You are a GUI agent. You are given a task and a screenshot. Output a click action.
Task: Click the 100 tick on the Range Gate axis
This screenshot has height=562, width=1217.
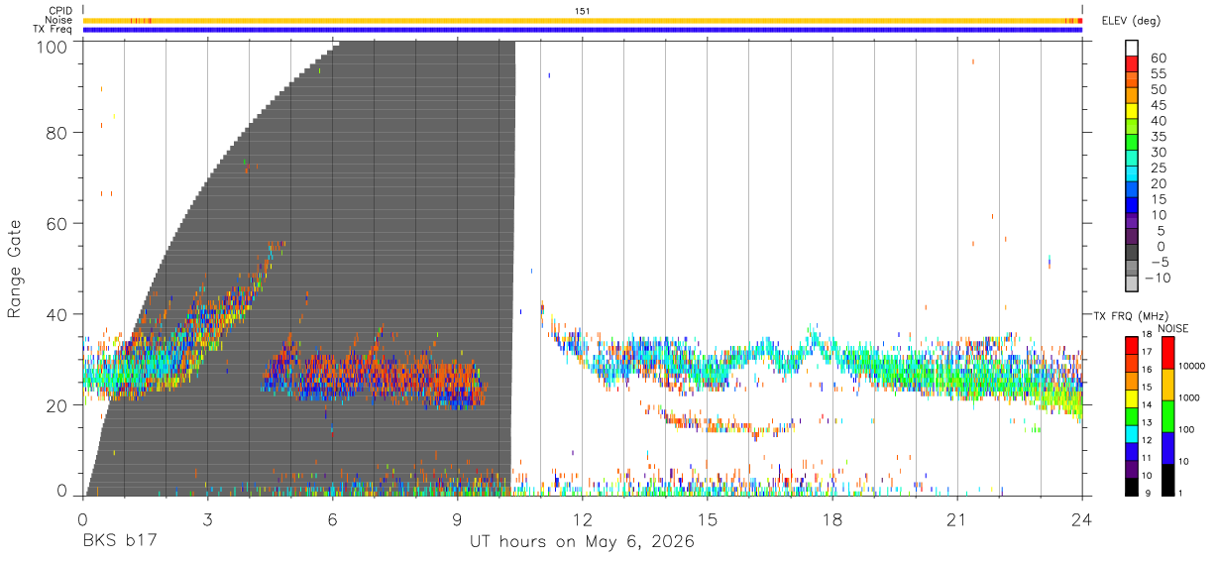point(55,46)
